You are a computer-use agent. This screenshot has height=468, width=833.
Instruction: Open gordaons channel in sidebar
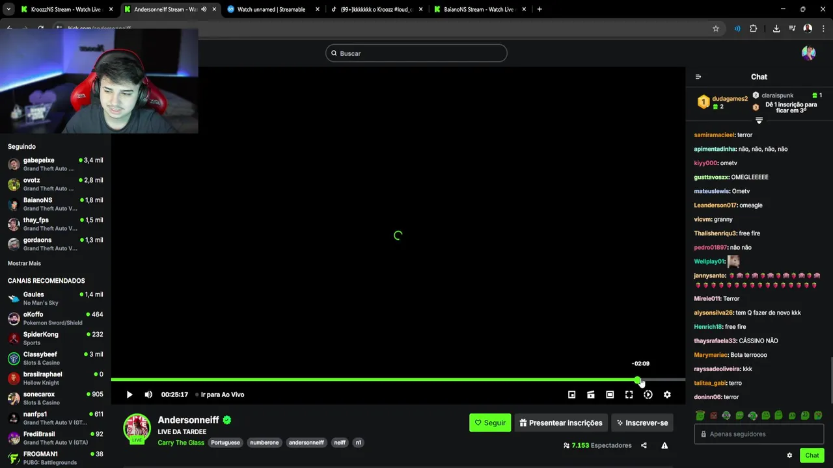pos(55,244)
